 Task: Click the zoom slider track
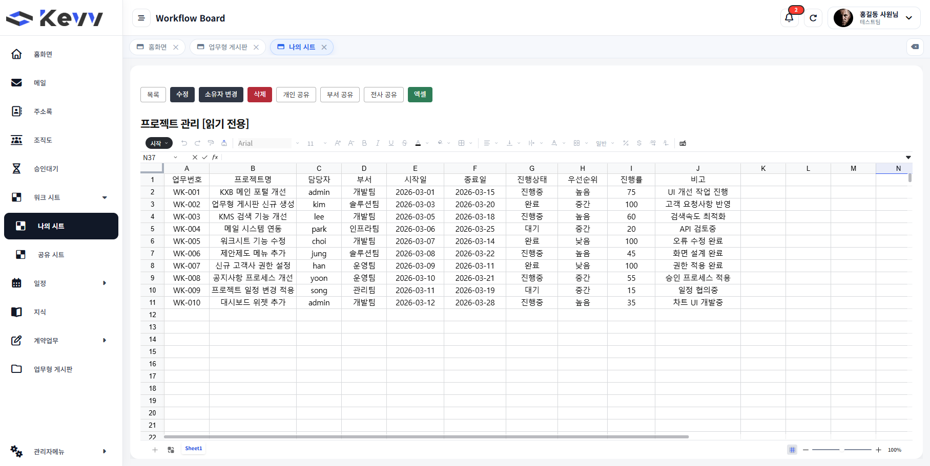pos(842,450)
